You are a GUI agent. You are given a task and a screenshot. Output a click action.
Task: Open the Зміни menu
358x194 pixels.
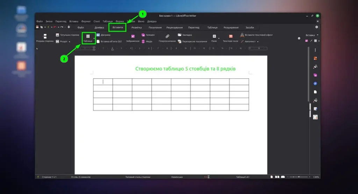click(x=49, y=21)
